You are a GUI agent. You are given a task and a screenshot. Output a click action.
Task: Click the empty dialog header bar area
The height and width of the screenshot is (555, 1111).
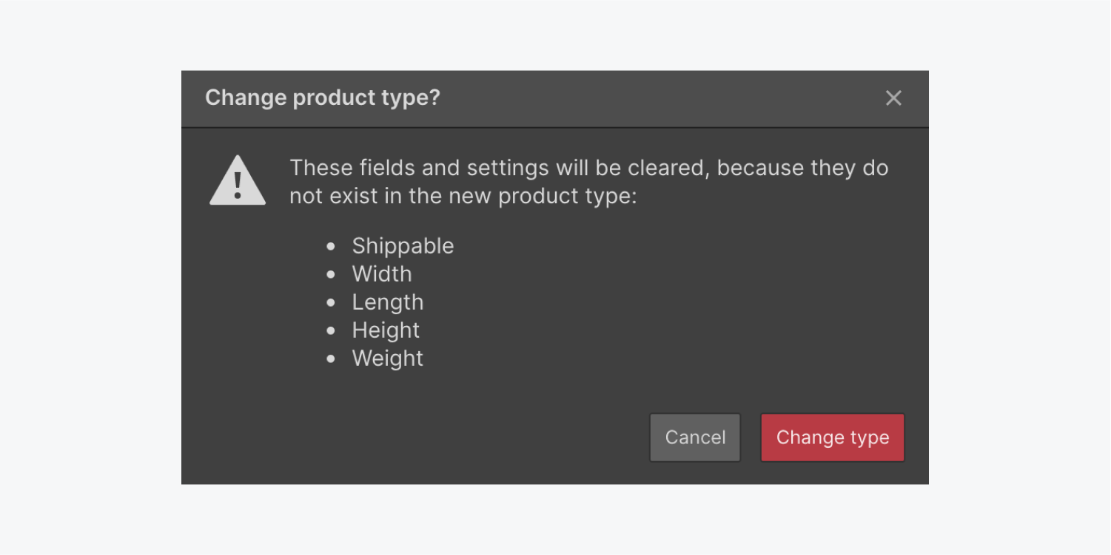[659, 98]
